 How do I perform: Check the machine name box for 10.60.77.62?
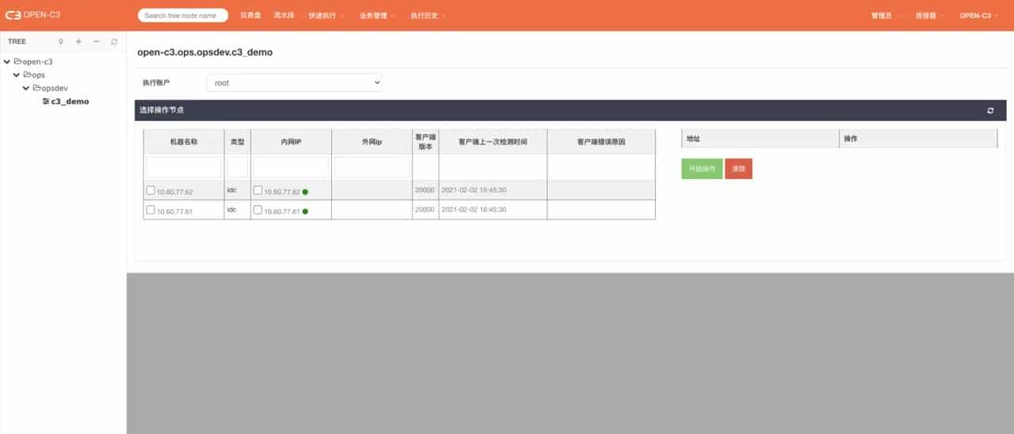click(x=151, y=190)
